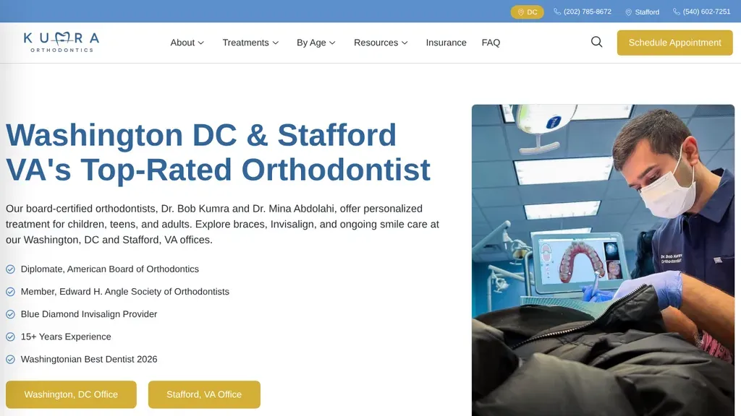Click text 'Washingtonian Best Dentist 2026'
This screenshot has height=416, width=741.
point(89,360)
